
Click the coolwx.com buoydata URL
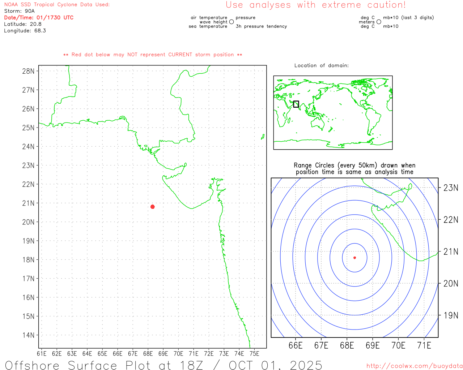coord(415,366)
